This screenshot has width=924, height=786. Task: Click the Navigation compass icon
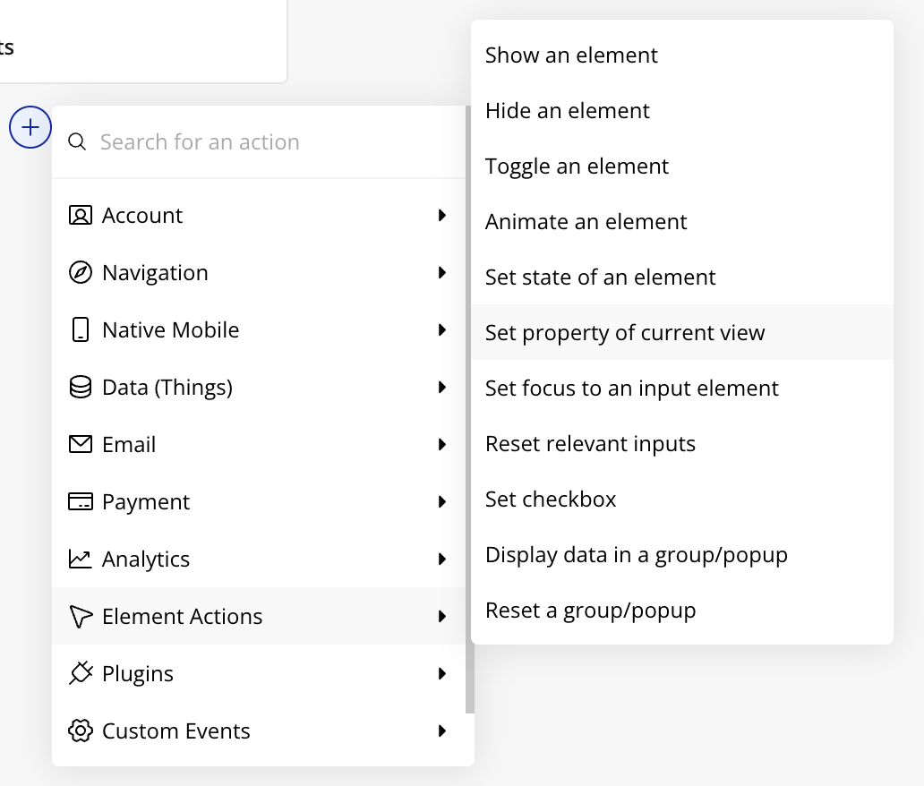click(x=81, y=273)
